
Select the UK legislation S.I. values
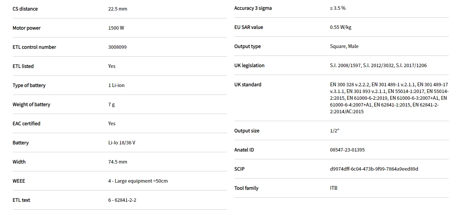pyautogui.click(x=378, y=66)
